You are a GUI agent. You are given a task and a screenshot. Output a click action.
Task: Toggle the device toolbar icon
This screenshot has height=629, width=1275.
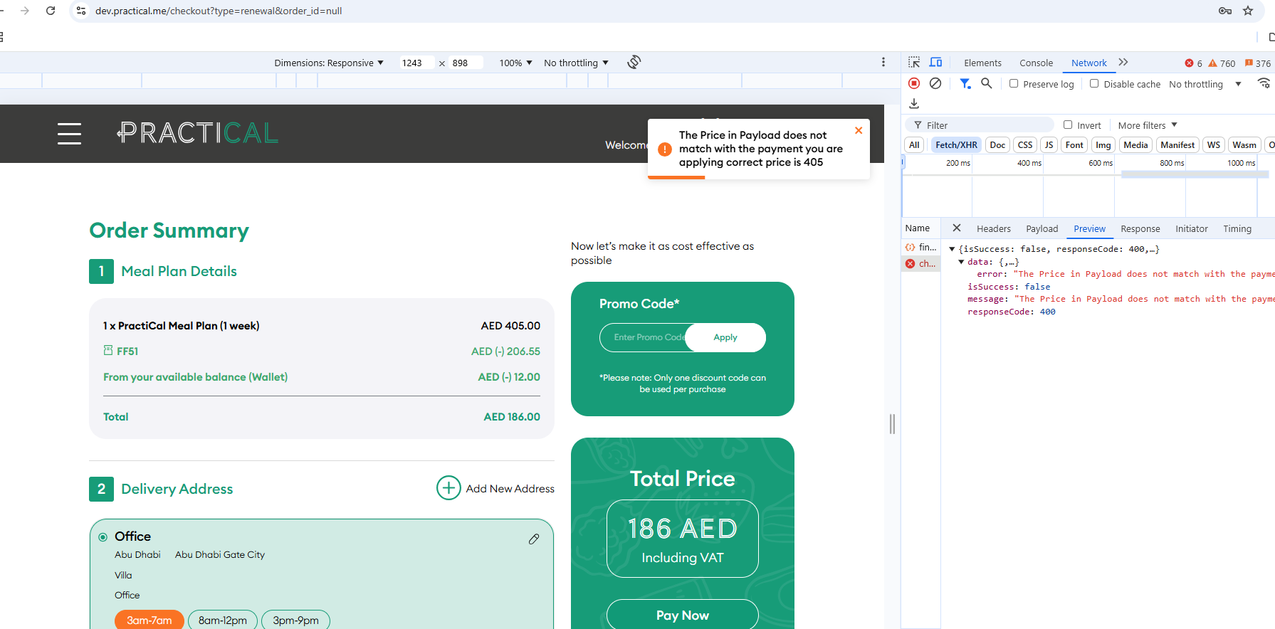pos(935,63)
